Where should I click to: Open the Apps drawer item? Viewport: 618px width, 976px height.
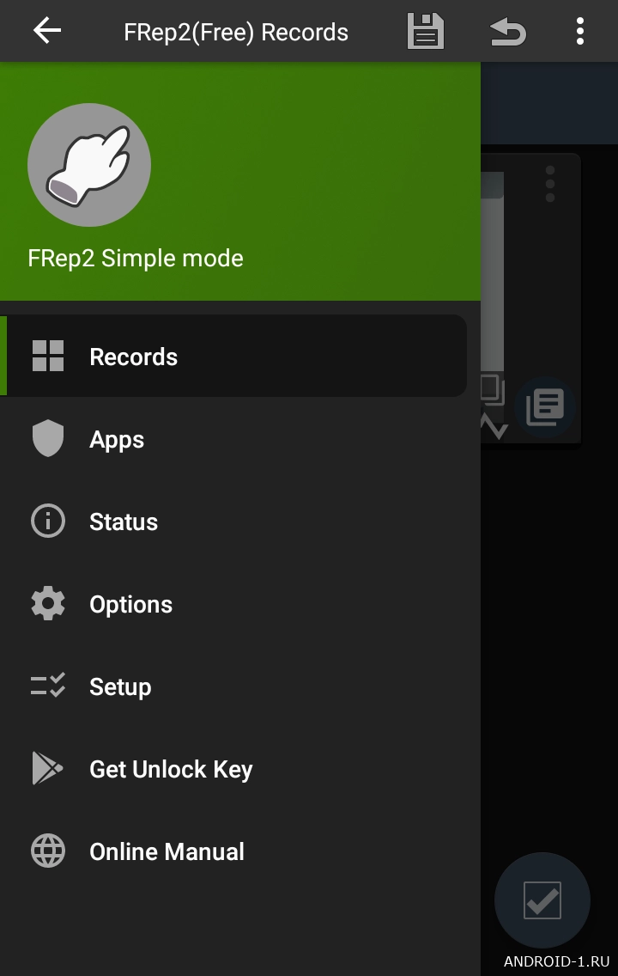tap(117, 439)
